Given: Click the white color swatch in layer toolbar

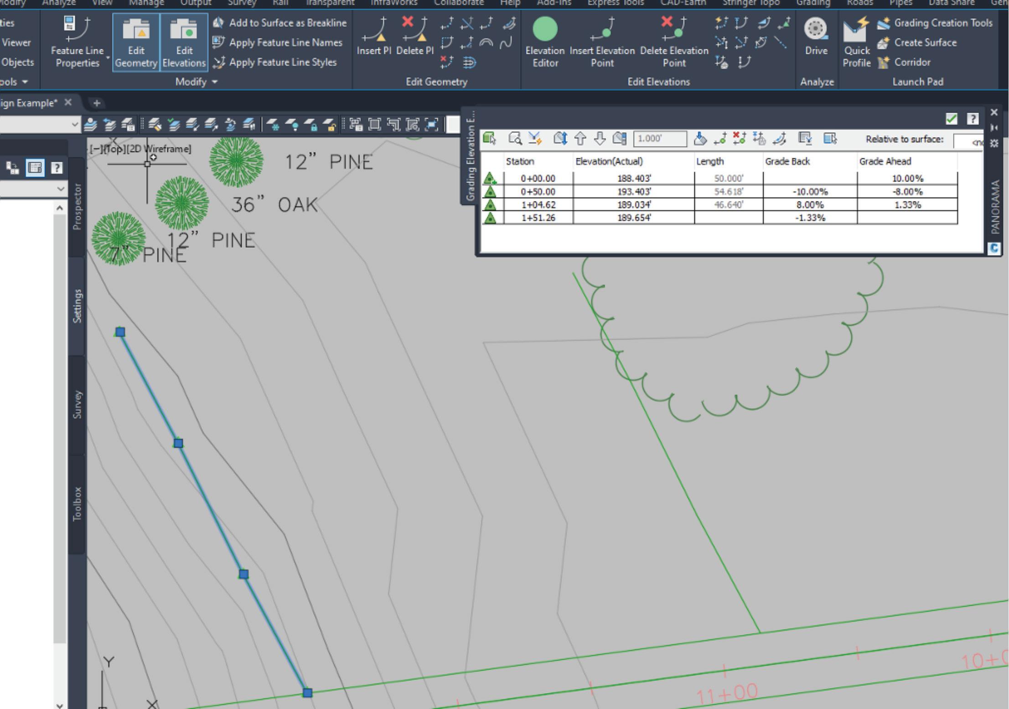Looking at the screenshot, I should (453, 124).
